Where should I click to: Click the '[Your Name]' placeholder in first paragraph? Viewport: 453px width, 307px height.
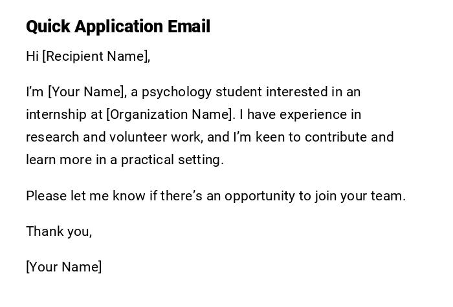point(87,92)
